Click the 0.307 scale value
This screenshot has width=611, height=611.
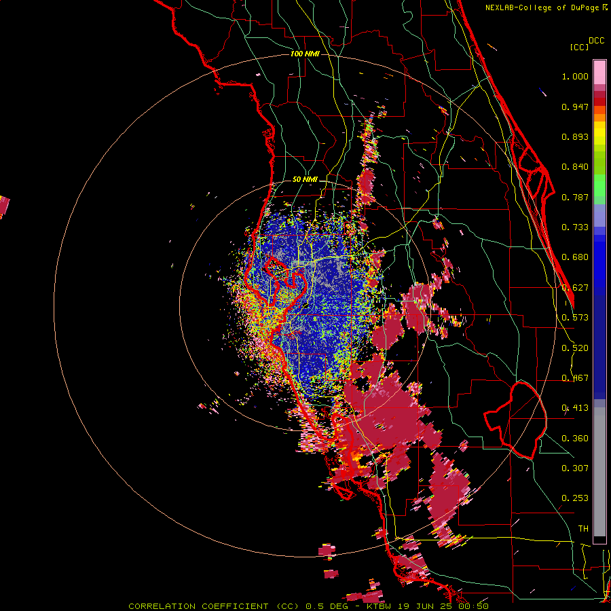pos(575,468)
